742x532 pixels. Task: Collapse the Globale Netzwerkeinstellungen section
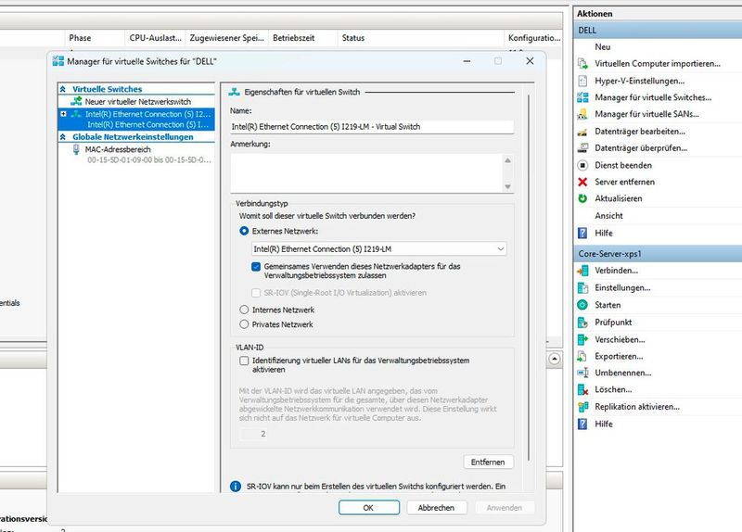63,136
